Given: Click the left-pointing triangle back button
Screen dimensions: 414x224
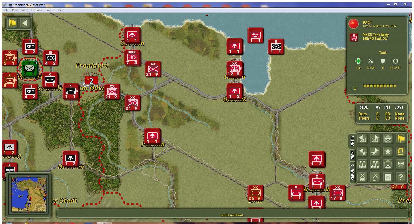Looking at the screenshot, I should pyautogui.click(x=25, y=23).
